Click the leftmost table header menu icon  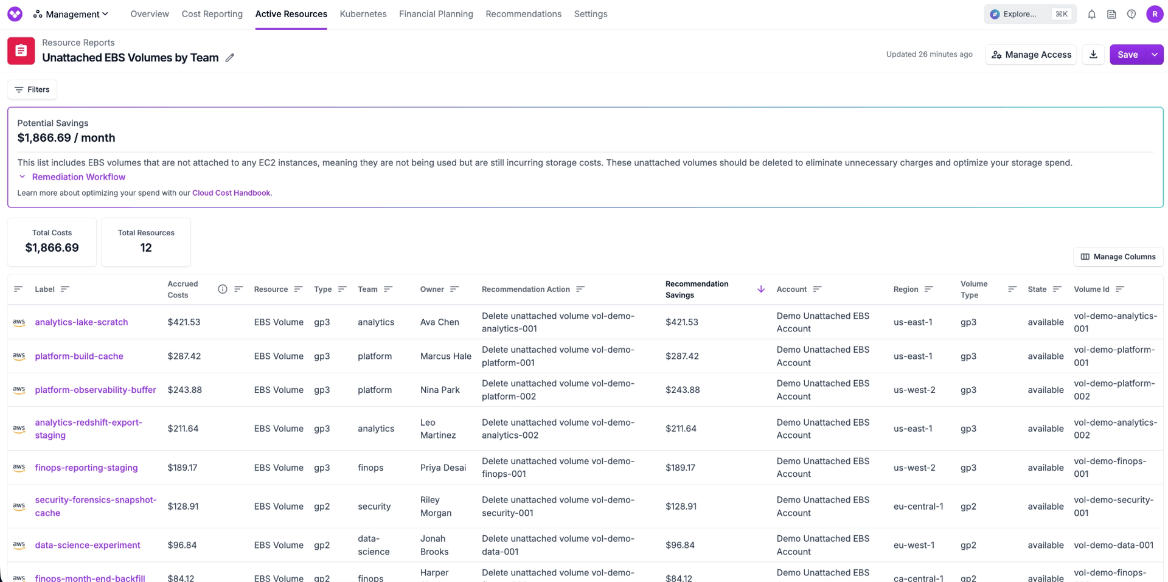tap(18, 289)
